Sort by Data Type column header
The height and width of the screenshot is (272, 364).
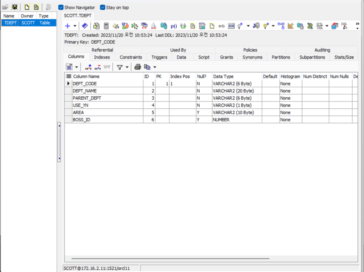point(237,77)
